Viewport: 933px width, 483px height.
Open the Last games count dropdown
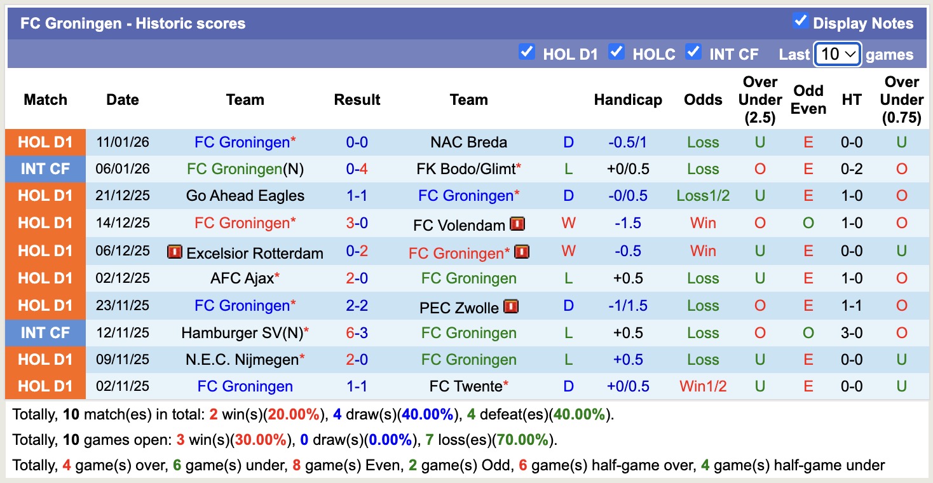pyautogui.click(x=837, y=55)
